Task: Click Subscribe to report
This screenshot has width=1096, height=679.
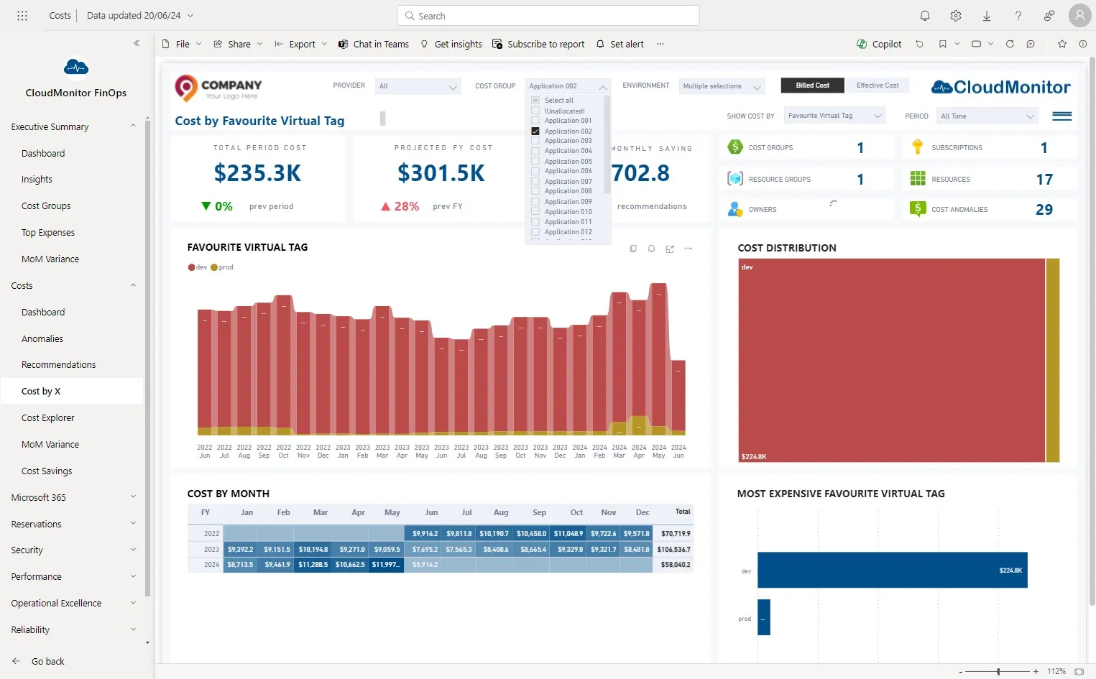Action: coord(538,44)
